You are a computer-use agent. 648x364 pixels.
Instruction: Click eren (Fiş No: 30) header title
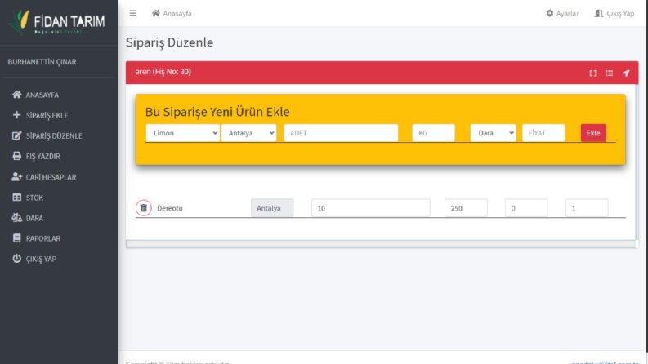163,72
